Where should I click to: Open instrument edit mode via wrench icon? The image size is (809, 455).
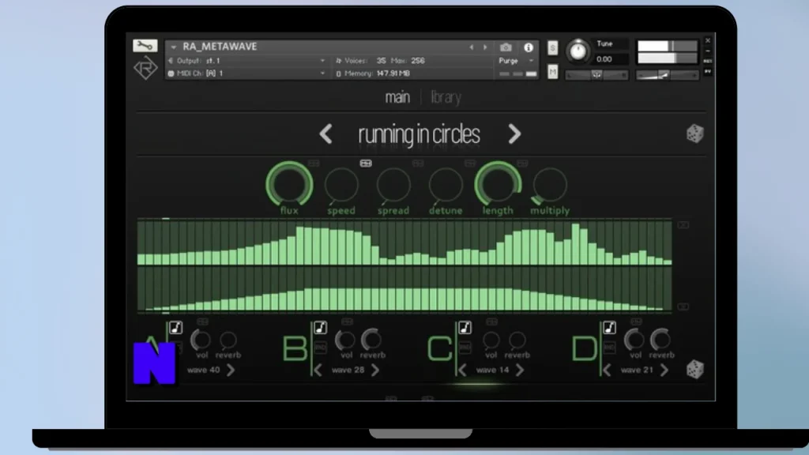tap(145, 46)
